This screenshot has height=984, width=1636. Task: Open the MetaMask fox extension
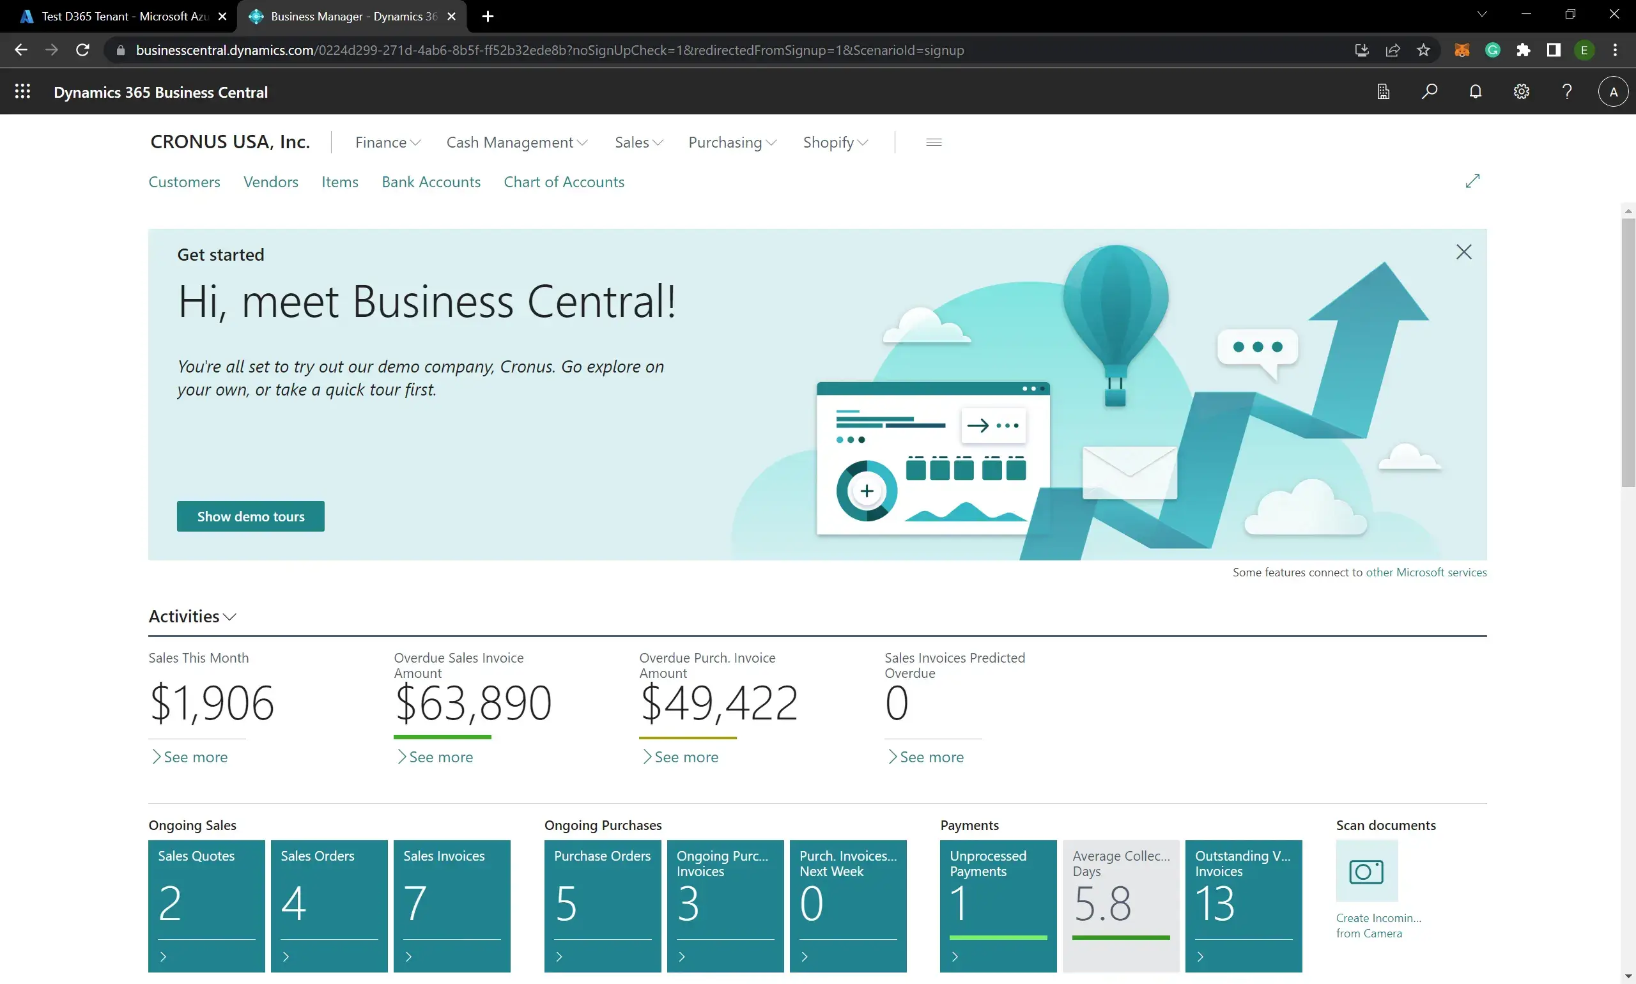(1462, 50)
